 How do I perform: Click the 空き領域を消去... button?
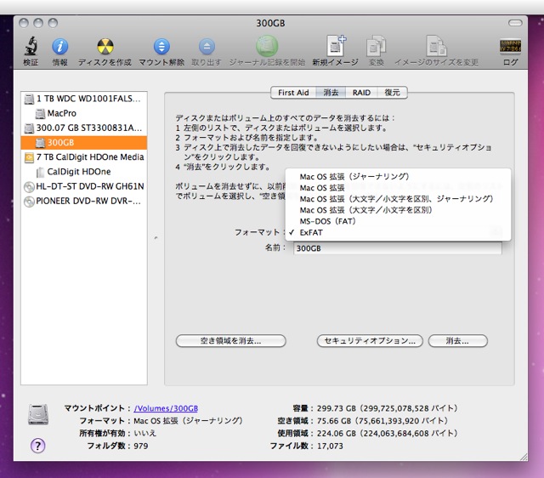pyautogui.click(x=218, y=341)
